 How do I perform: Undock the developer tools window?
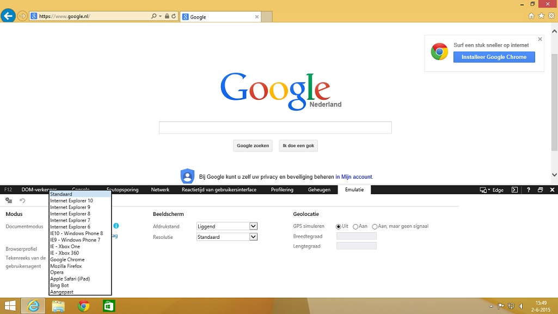click(x=540, y=190)
